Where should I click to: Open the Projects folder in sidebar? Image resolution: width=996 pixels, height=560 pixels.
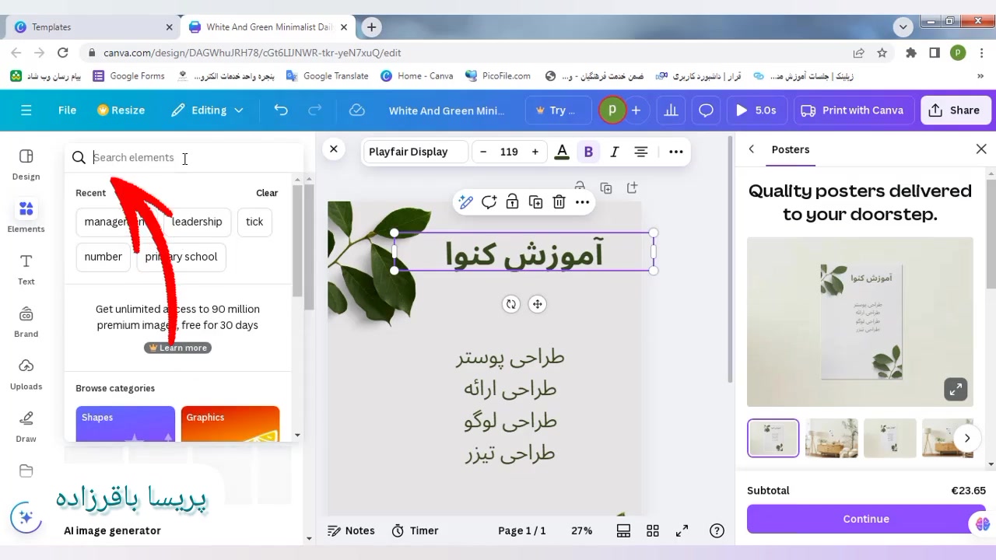26,471
